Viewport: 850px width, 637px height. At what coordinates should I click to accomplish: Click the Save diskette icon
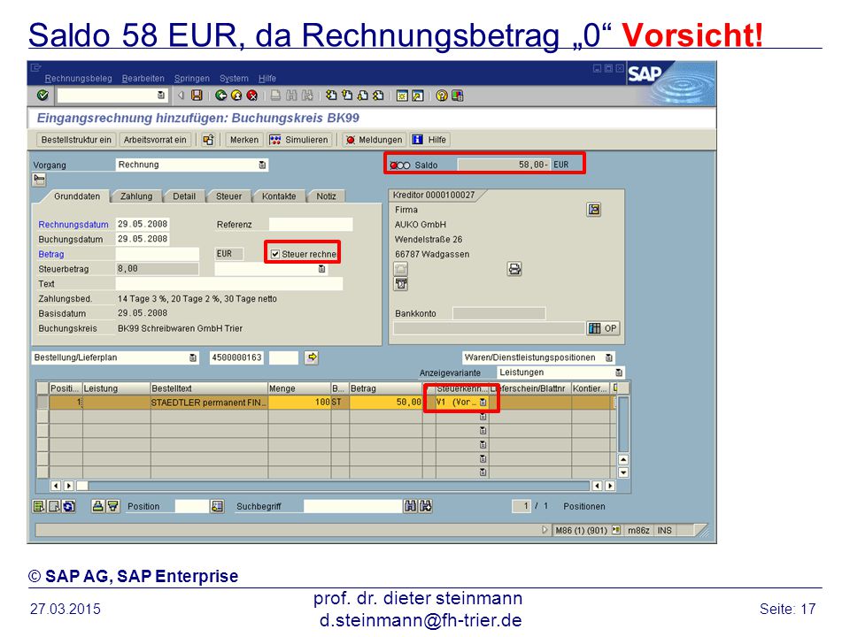tap(197, 96)
